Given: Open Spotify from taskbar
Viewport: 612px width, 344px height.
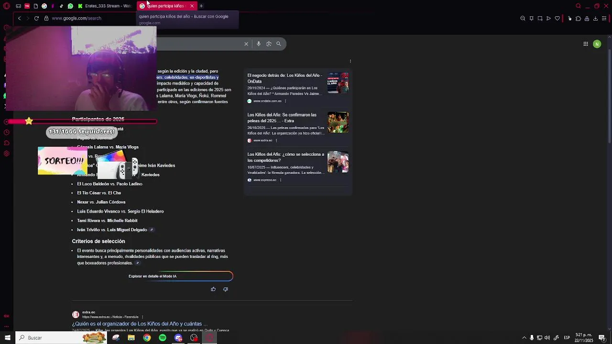Looking at the screenshot, I should click(163, 338).
